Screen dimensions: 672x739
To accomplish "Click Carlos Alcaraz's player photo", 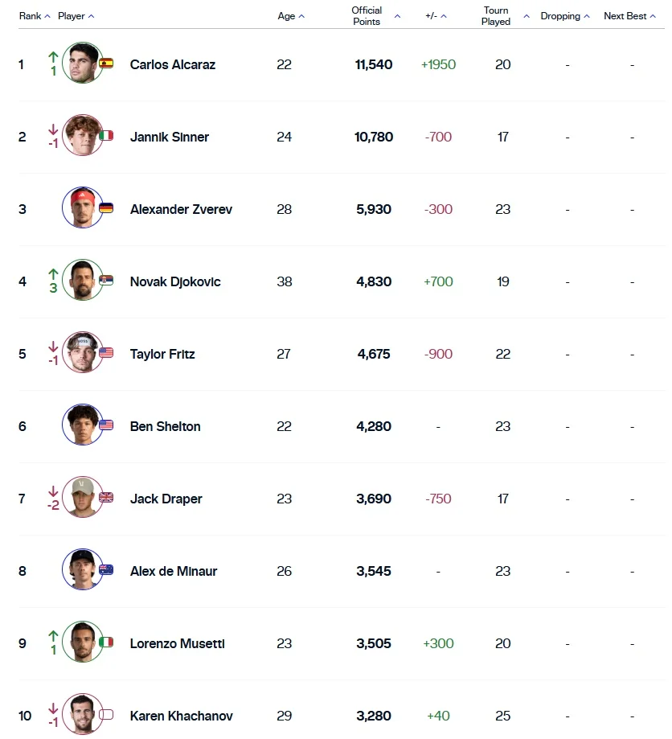I will coord(82,64).
